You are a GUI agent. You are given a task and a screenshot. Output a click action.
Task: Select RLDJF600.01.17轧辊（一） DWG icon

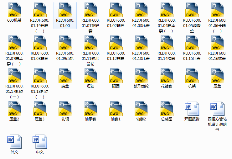tap(14, 76)
